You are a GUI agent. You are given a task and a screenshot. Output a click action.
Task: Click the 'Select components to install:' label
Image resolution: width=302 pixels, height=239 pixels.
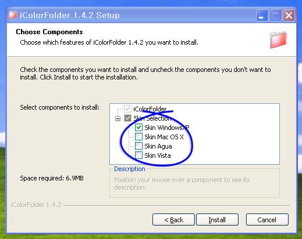point(59,107)
